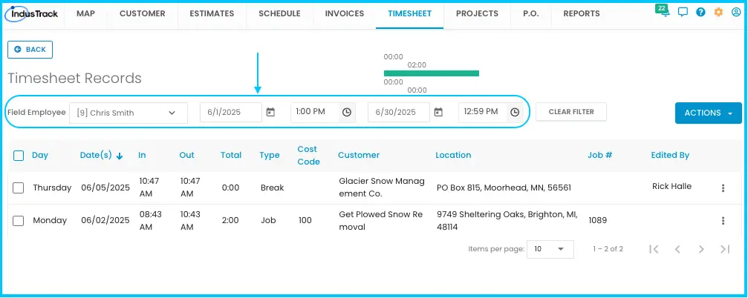Sort by the In column header

(142, 155)
